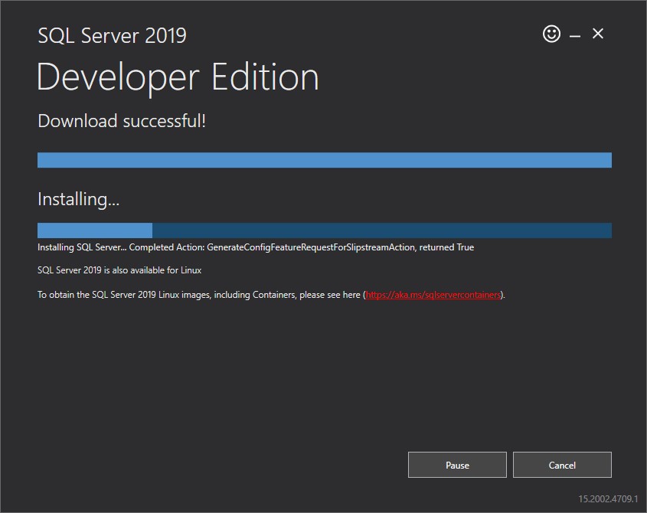Screen dimensions: 647x513
Task: Click the Installing... status label
Action: (78, 198)
